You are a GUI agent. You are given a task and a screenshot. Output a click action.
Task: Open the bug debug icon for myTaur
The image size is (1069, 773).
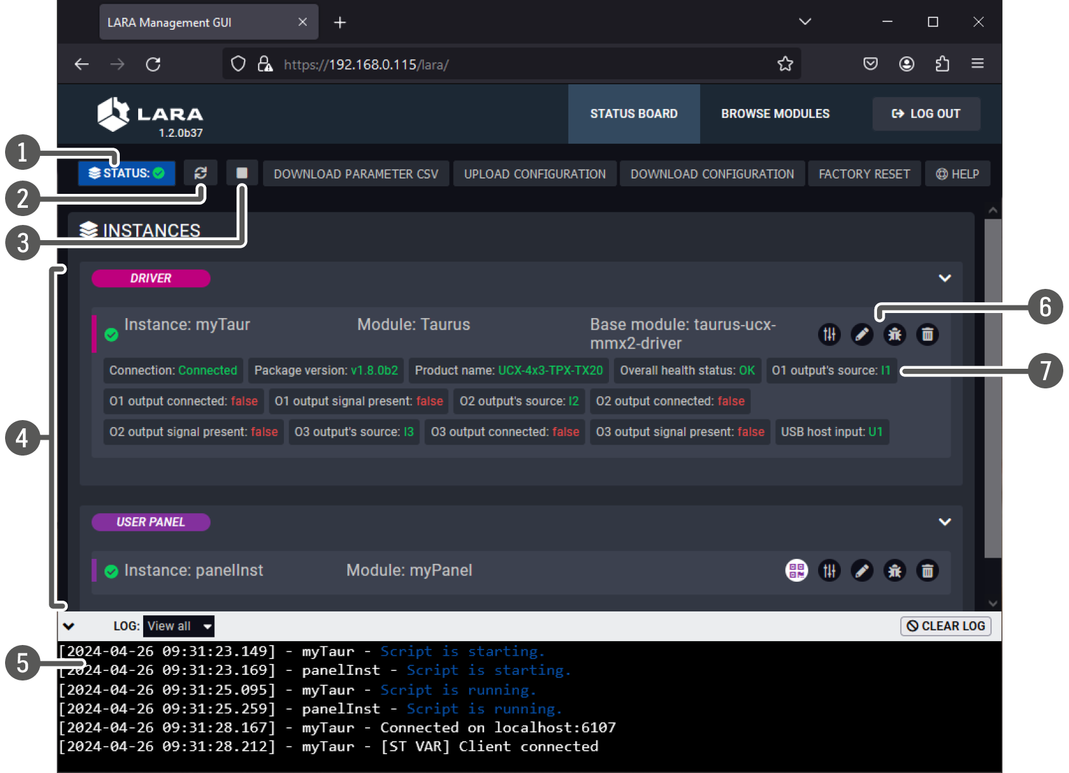coord(894,334)
